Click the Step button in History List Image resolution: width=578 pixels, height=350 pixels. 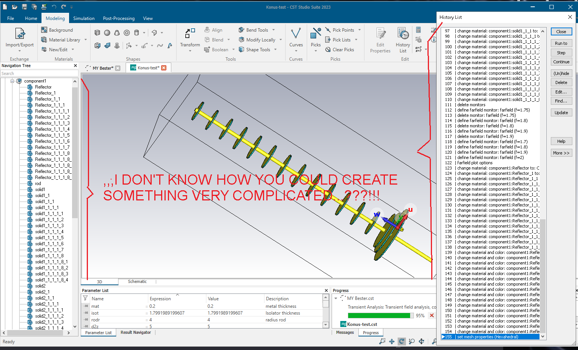tap(561, 53)
